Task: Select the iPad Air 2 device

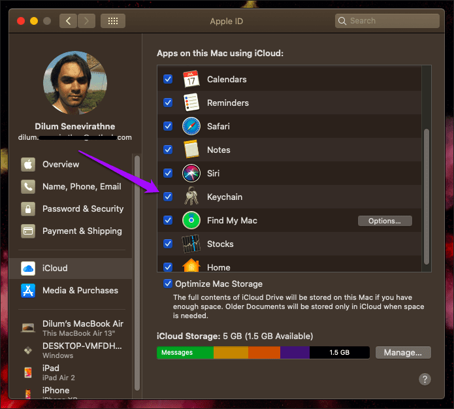Action: pos(71,372)
